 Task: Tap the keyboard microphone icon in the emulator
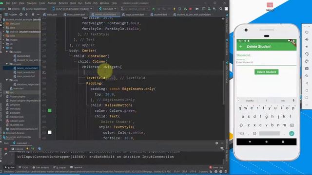tap(293, 101)
